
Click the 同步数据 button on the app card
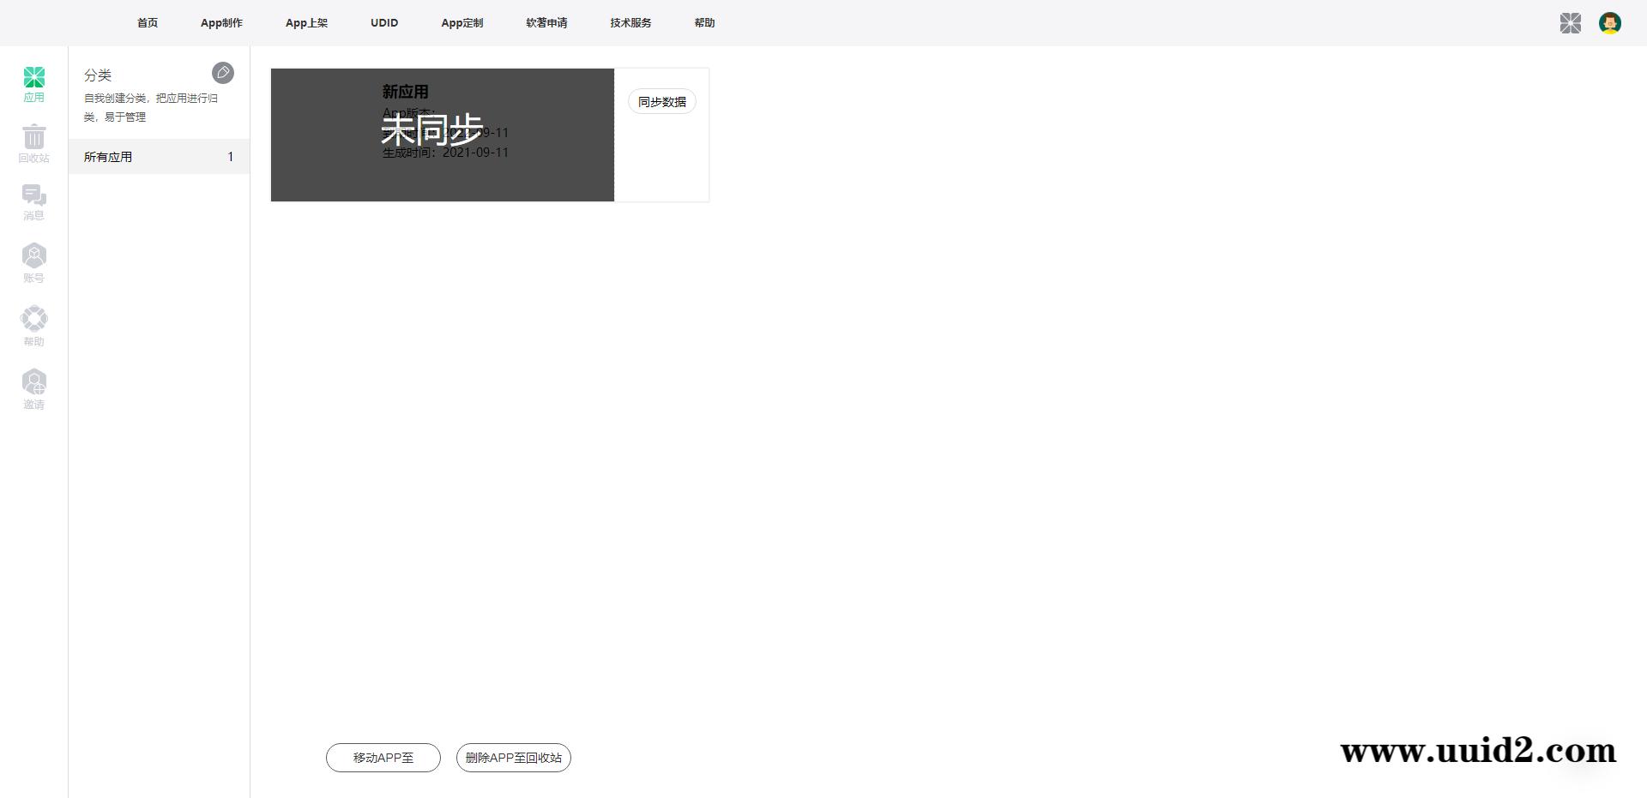pyautogui.click(x=661, y=101)
